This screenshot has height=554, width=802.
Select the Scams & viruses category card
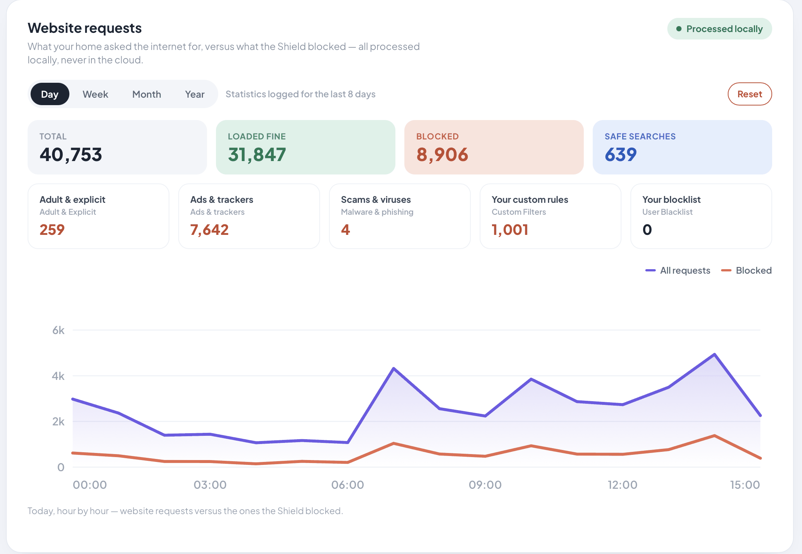400,216
